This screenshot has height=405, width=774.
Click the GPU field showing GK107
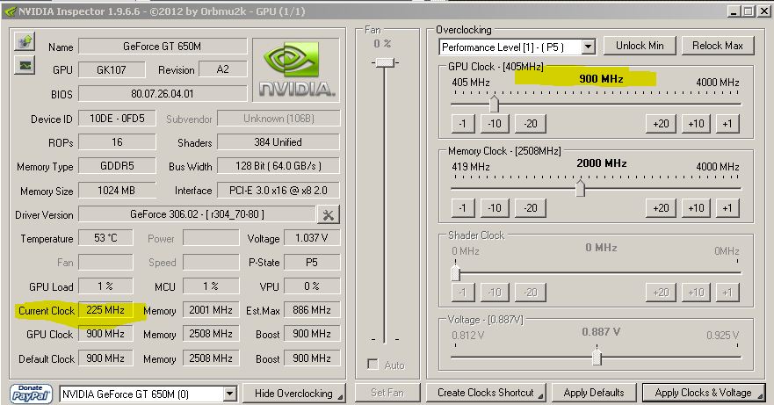[112, 69]
